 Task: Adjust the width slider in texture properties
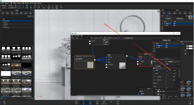(167, 71)
